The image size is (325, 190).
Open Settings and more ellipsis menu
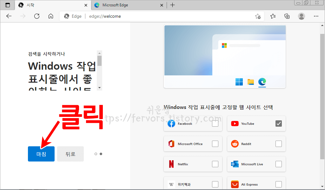point(316,16)
